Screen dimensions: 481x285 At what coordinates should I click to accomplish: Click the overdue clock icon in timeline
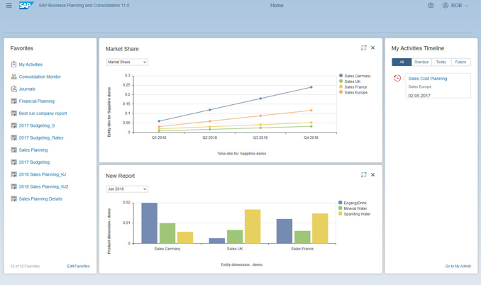pyautogui.click(x=397, y=78)
